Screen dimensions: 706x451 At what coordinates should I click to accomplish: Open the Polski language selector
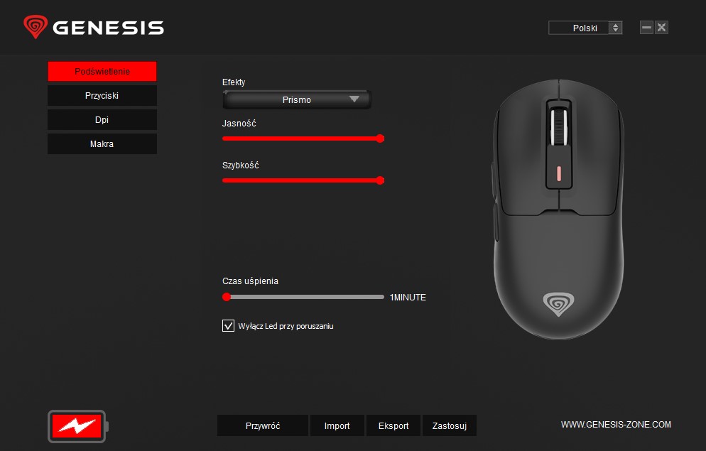click(x=585, y=28)
